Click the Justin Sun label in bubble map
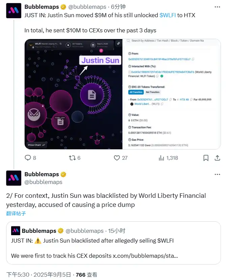The image size is (226, 280). [x=100, y=60]
